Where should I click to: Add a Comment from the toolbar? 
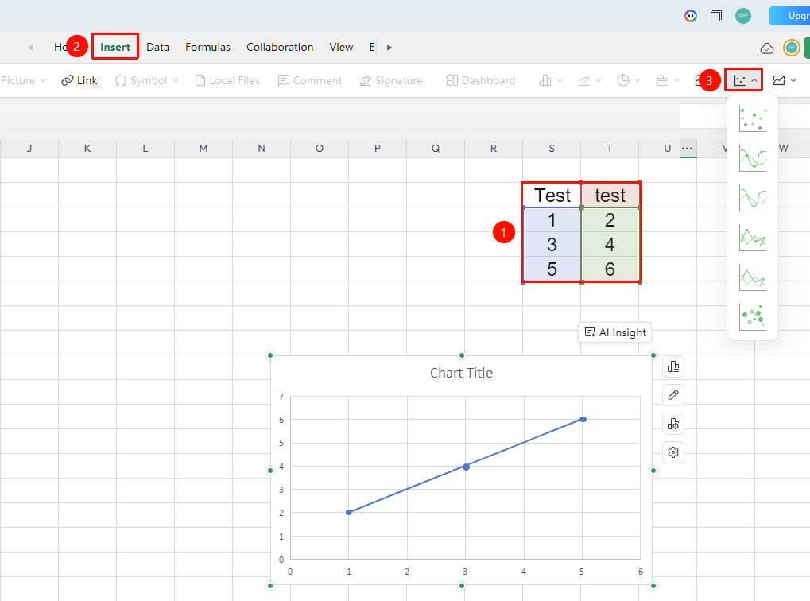click(310, 80)
